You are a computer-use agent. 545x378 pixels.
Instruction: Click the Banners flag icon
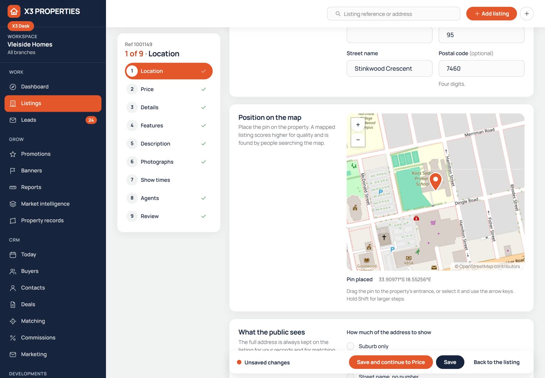click(13, 171)
